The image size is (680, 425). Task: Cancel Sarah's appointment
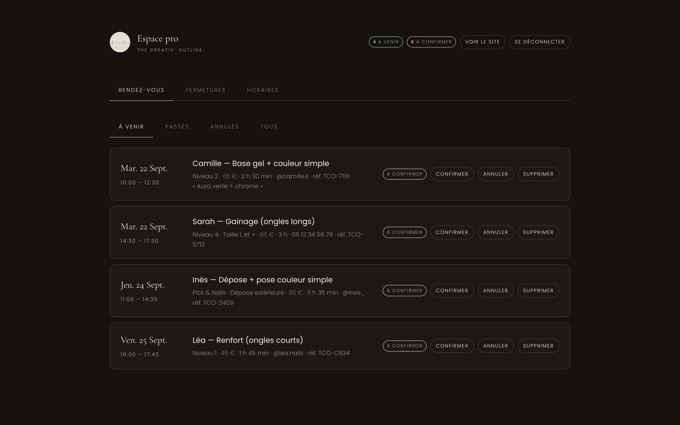496,232
